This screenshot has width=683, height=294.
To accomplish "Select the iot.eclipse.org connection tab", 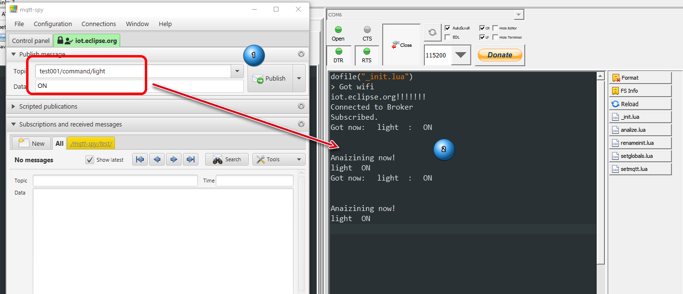I will click(87, 41).
